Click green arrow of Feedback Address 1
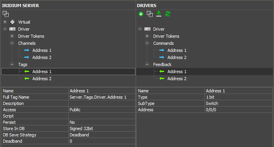The height and width of the screenshot is (147, 274). tap(162, 72)
